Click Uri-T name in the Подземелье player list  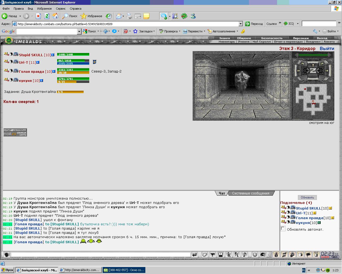tap(301, 213)
